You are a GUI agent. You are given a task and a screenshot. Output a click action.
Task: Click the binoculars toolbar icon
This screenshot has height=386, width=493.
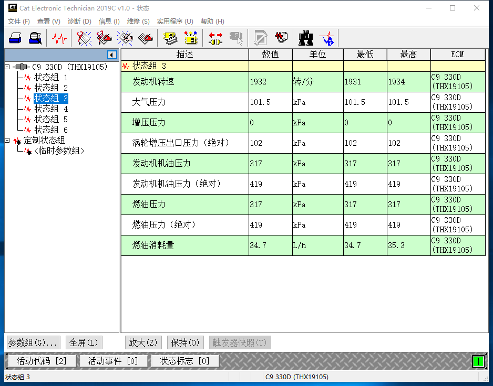pos(305,38)
